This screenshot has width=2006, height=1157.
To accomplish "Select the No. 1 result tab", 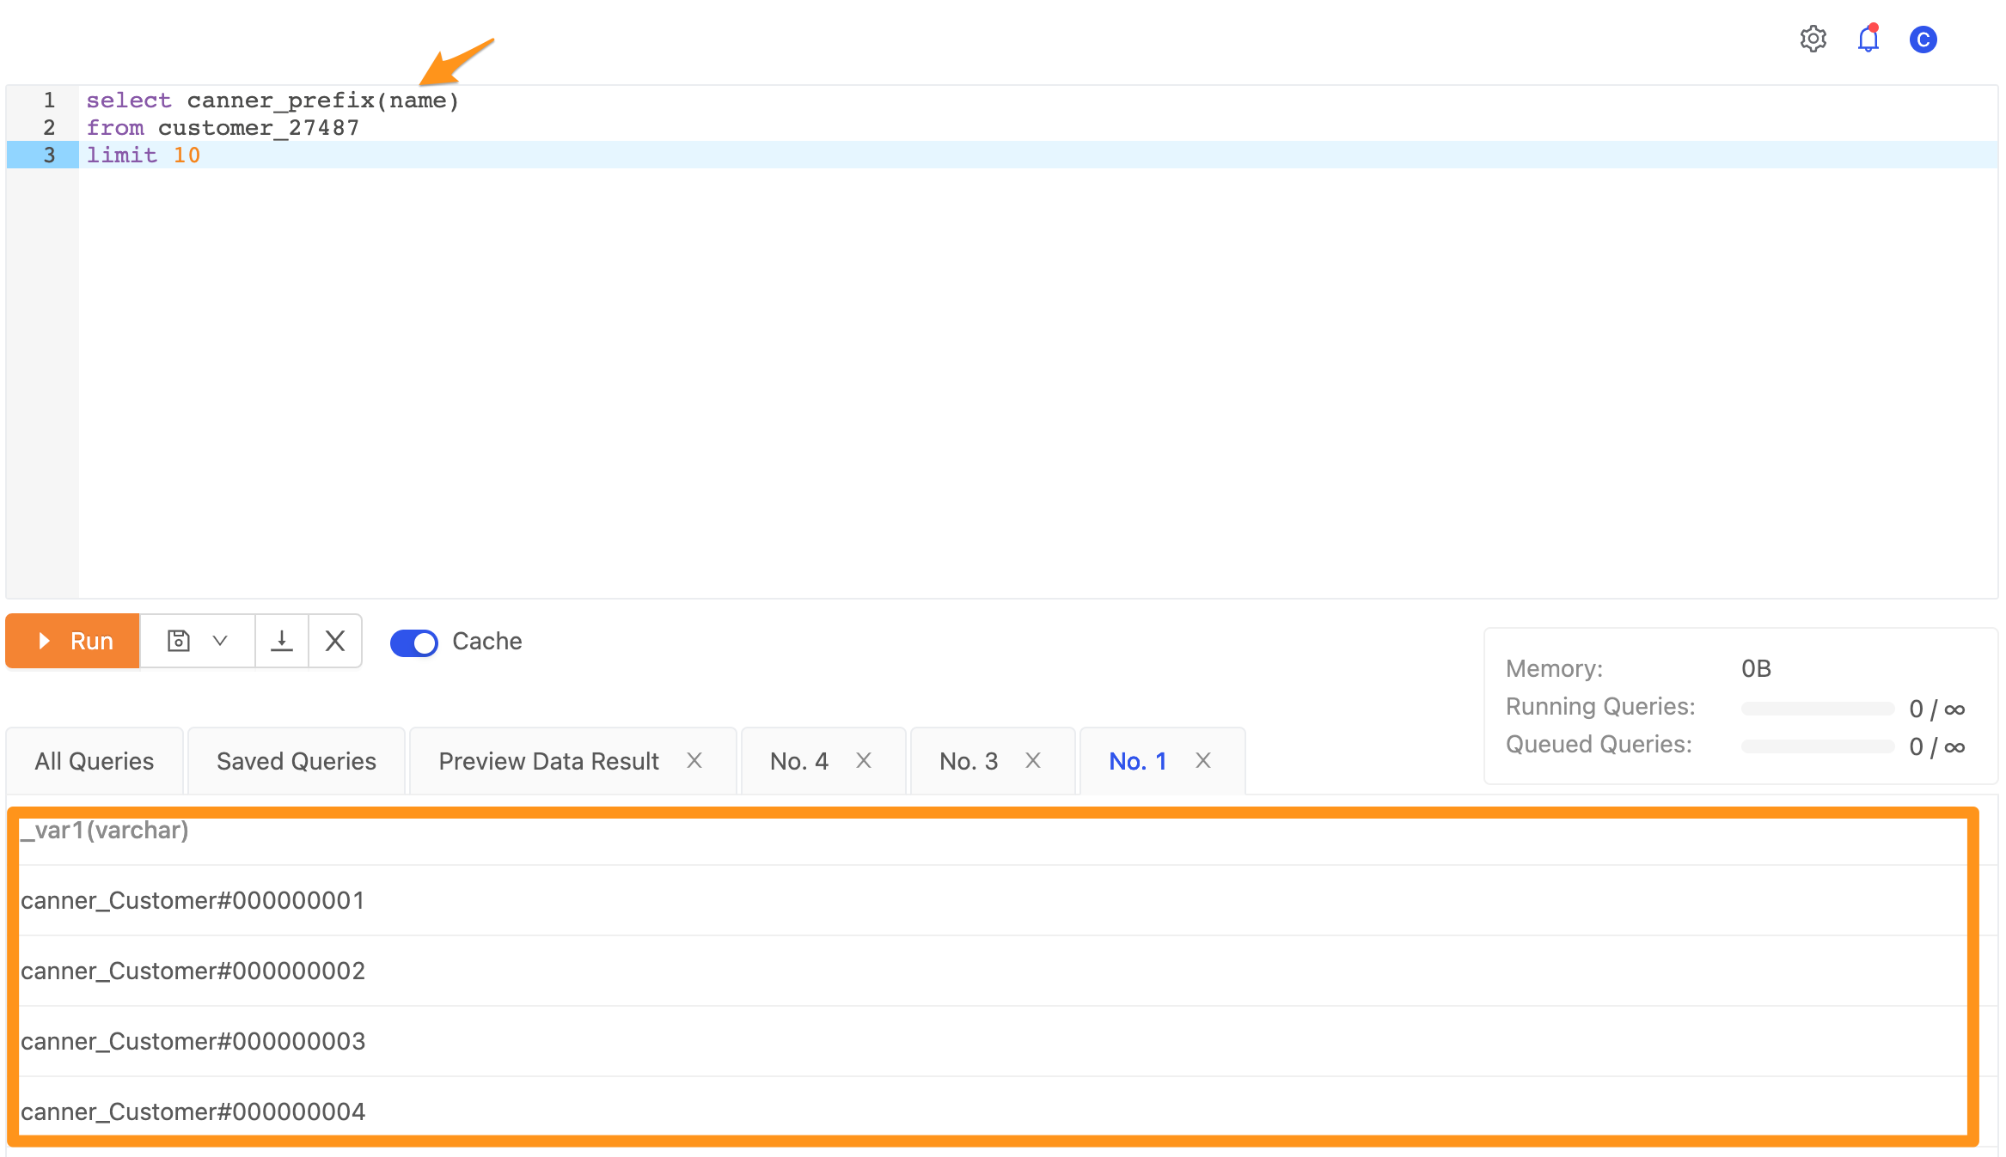I will pos(1138,761).
